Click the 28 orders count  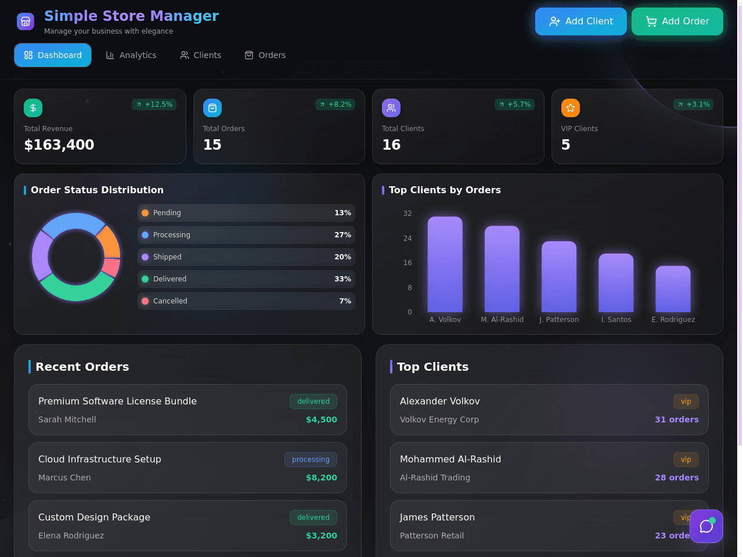[677, 478]
